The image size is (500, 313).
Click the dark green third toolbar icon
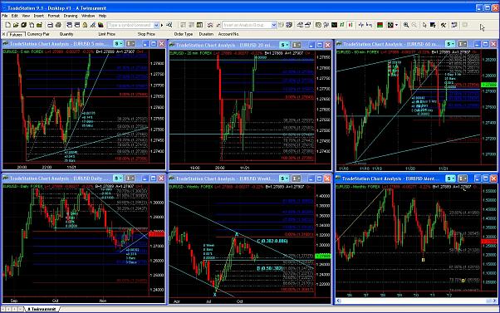click(23, 25)
